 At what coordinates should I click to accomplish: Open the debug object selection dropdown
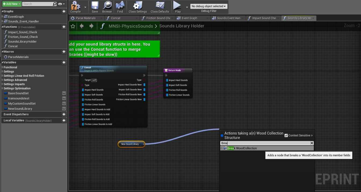coord(209,6)
